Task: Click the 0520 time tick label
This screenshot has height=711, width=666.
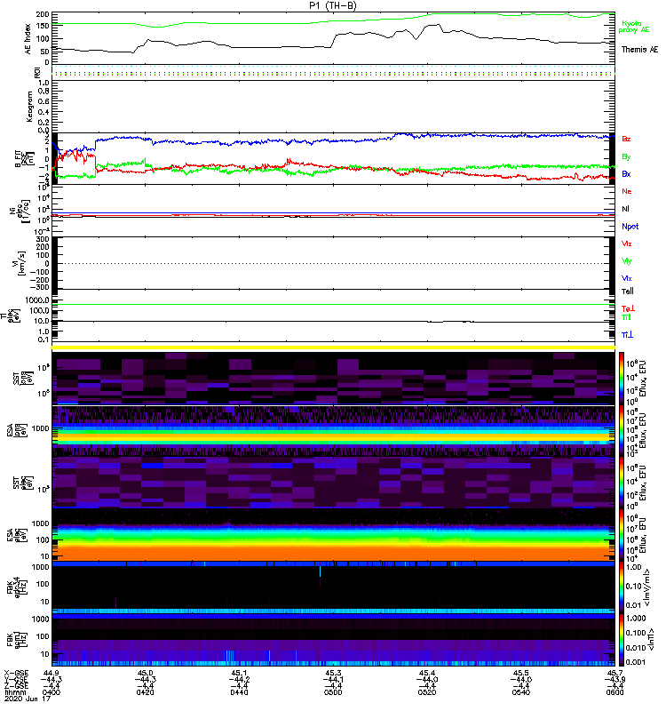Action: (x=427, y=692)
